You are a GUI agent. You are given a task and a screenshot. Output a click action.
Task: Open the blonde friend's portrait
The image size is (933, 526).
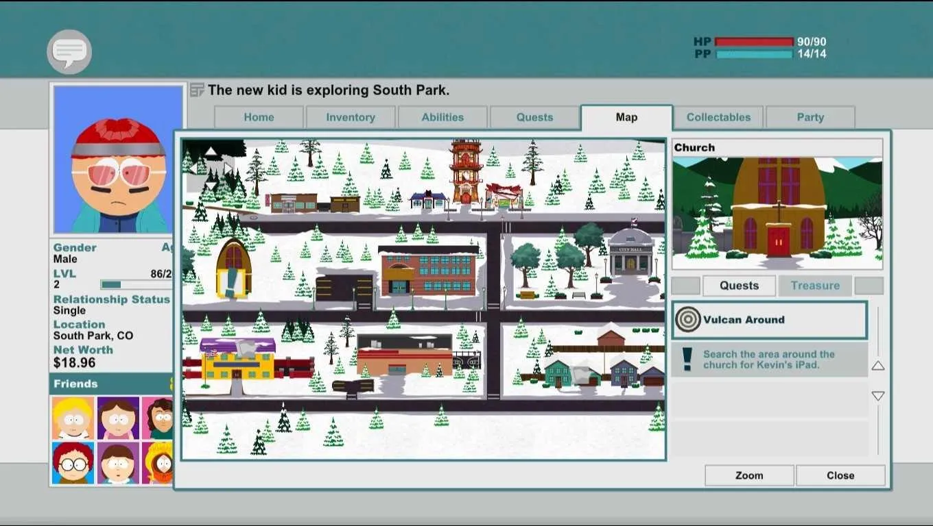coord(73,418)
